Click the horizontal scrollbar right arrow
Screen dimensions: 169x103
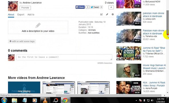(x=165, y=95)
